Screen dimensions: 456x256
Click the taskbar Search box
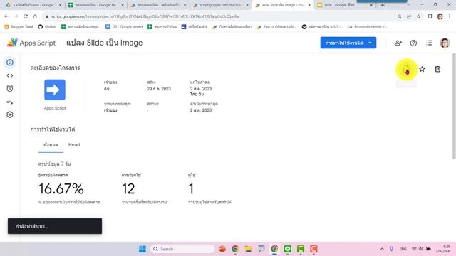tap(182, 249)
